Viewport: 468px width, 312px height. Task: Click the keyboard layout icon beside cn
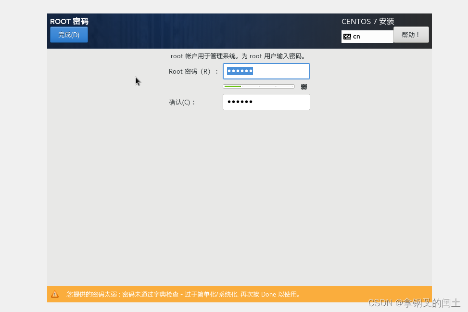click(x=347, y=37)
